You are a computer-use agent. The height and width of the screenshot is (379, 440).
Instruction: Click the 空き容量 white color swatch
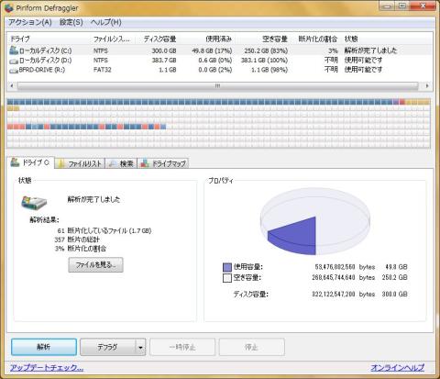coord(227,278)
